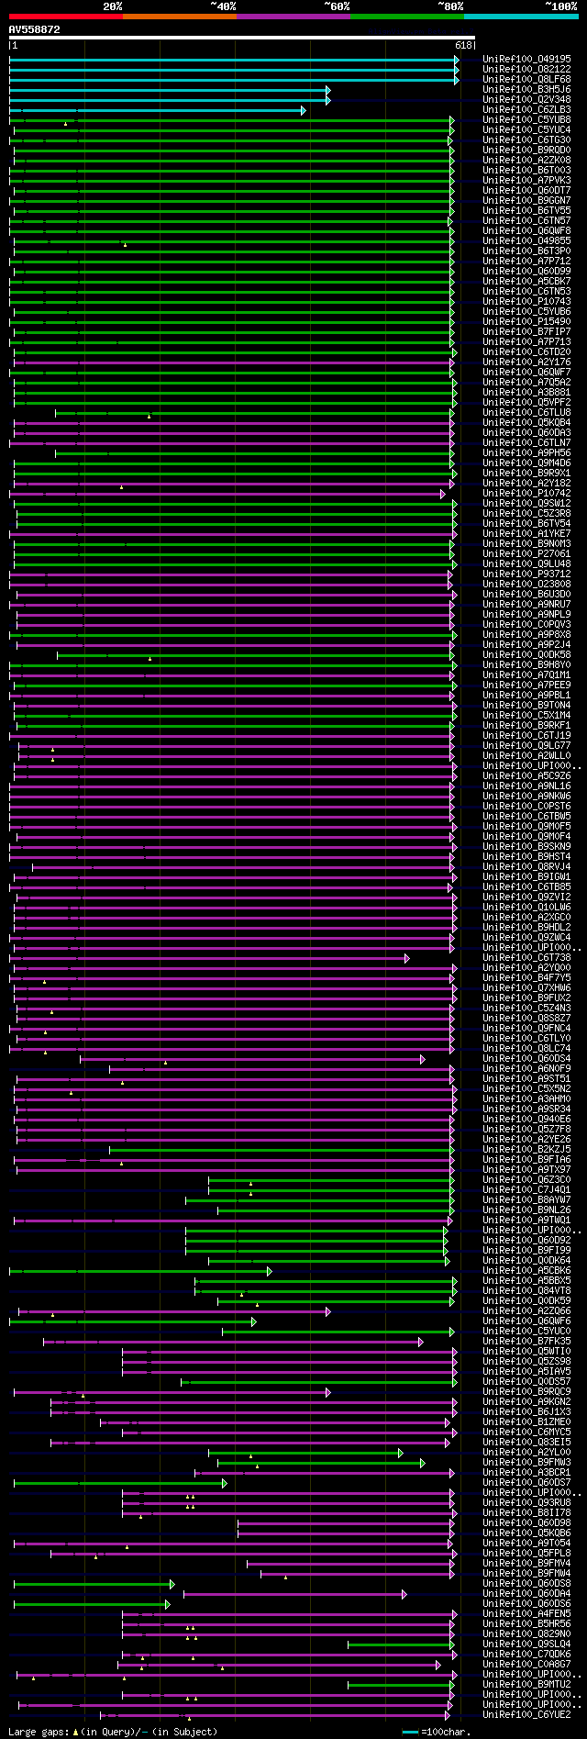The image size is (587, 1739).
Task: Click the '618' query end position
Action: pos(463,45)
